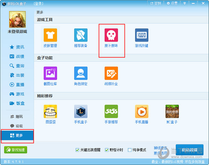Open 游戏改键 keyboard remap tool
Screen dimensions: 209x165
coord(141,38)
